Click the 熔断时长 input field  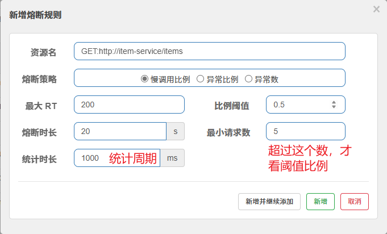pyautogui.click(x=120, y=131)
